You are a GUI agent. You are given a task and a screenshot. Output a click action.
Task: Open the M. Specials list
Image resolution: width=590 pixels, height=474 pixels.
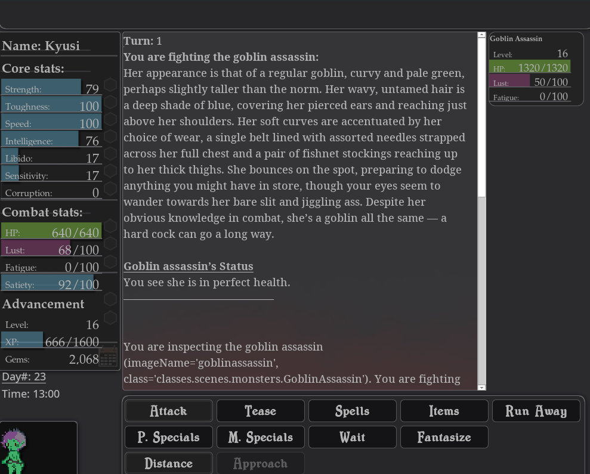tap(261, 437)
